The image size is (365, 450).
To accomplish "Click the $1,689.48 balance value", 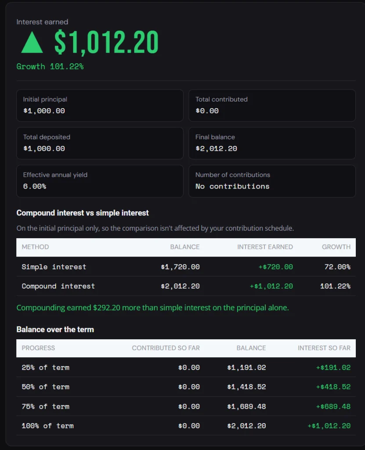I will click(x=246, y=406).
